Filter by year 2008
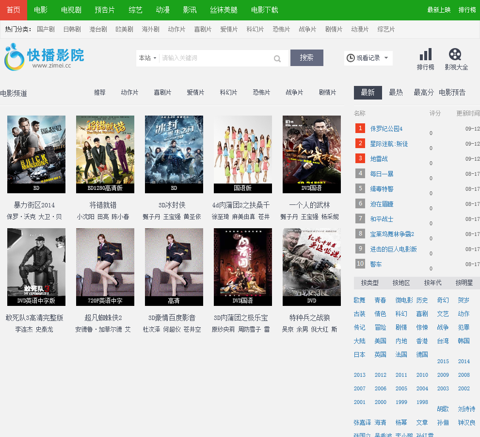 464,375
